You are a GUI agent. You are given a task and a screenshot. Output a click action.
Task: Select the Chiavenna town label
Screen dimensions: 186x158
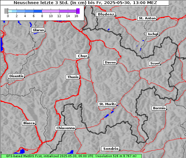tap(65, 128)
